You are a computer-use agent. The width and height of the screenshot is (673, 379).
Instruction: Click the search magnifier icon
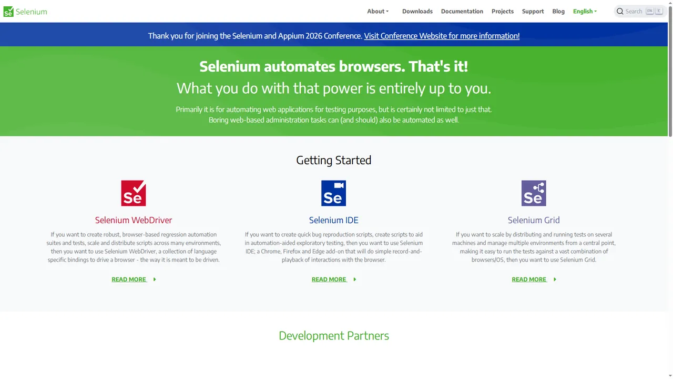(x=620, y=11)
